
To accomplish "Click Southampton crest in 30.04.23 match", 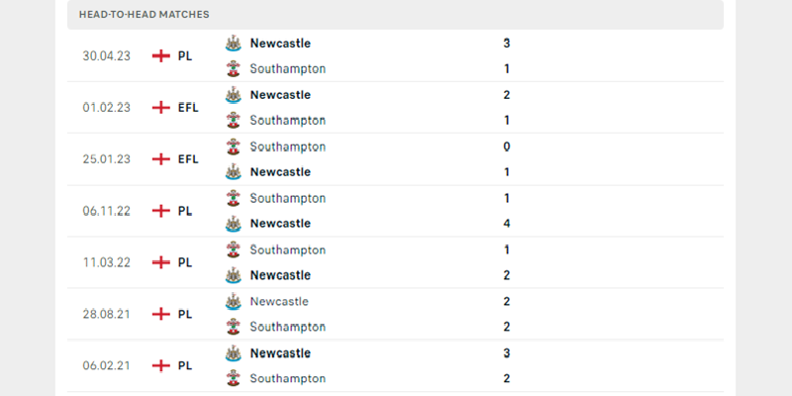I will pyautogui.click(x=233, y=69).
